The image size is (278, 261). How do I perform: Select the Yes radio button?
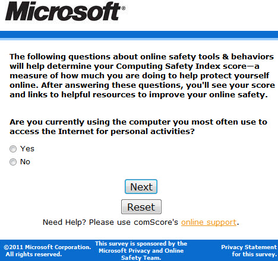(x=13, y=149)
